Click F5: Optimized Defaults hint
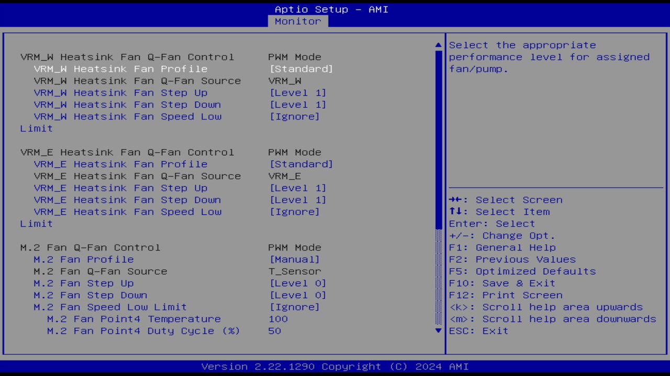The image size is (670, 376). click(522, 272)
